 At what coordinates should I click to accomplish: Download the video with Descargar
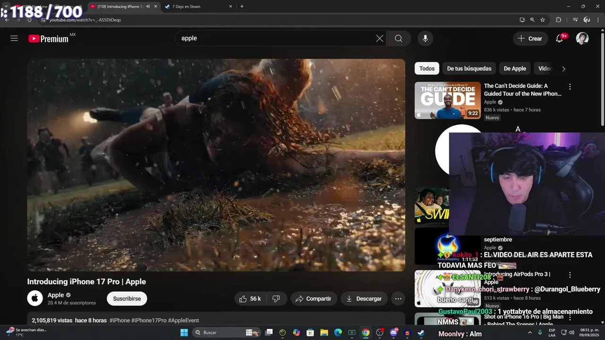(364, 298)
